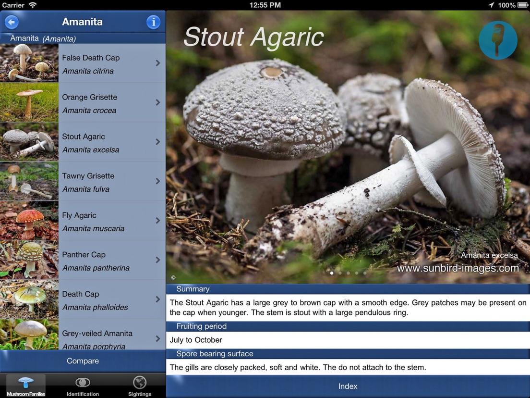Select 'Amanita muscaria' text
The width and height of the screenshot is (530, 398).
click(x=93, y=229)
